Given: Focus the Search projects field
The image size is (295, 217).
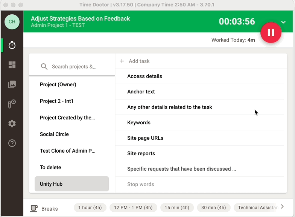Looking at the screenshot, I should click(74, 67).
